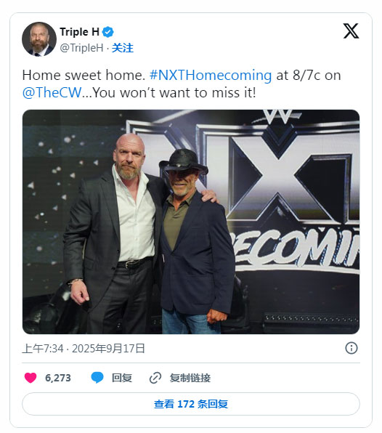Click the chain link icon
The width and height of the screenshot is (382, 433).
155,378
